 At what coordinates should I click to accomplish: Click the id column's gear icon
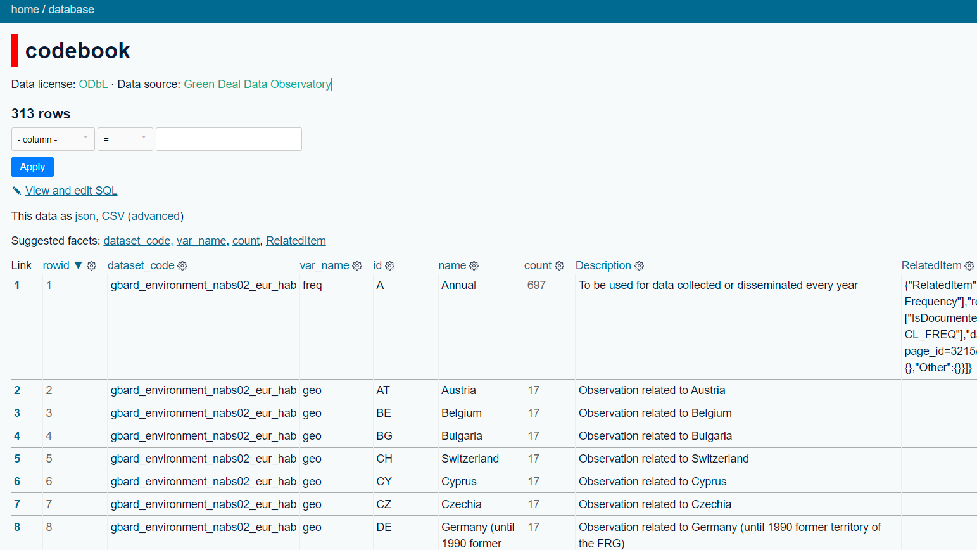(x=389, y=265)
